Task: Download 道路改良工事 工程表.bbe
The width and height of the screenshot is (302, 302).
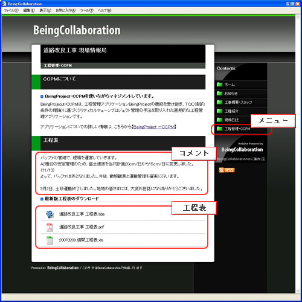Action: [82, 214]
